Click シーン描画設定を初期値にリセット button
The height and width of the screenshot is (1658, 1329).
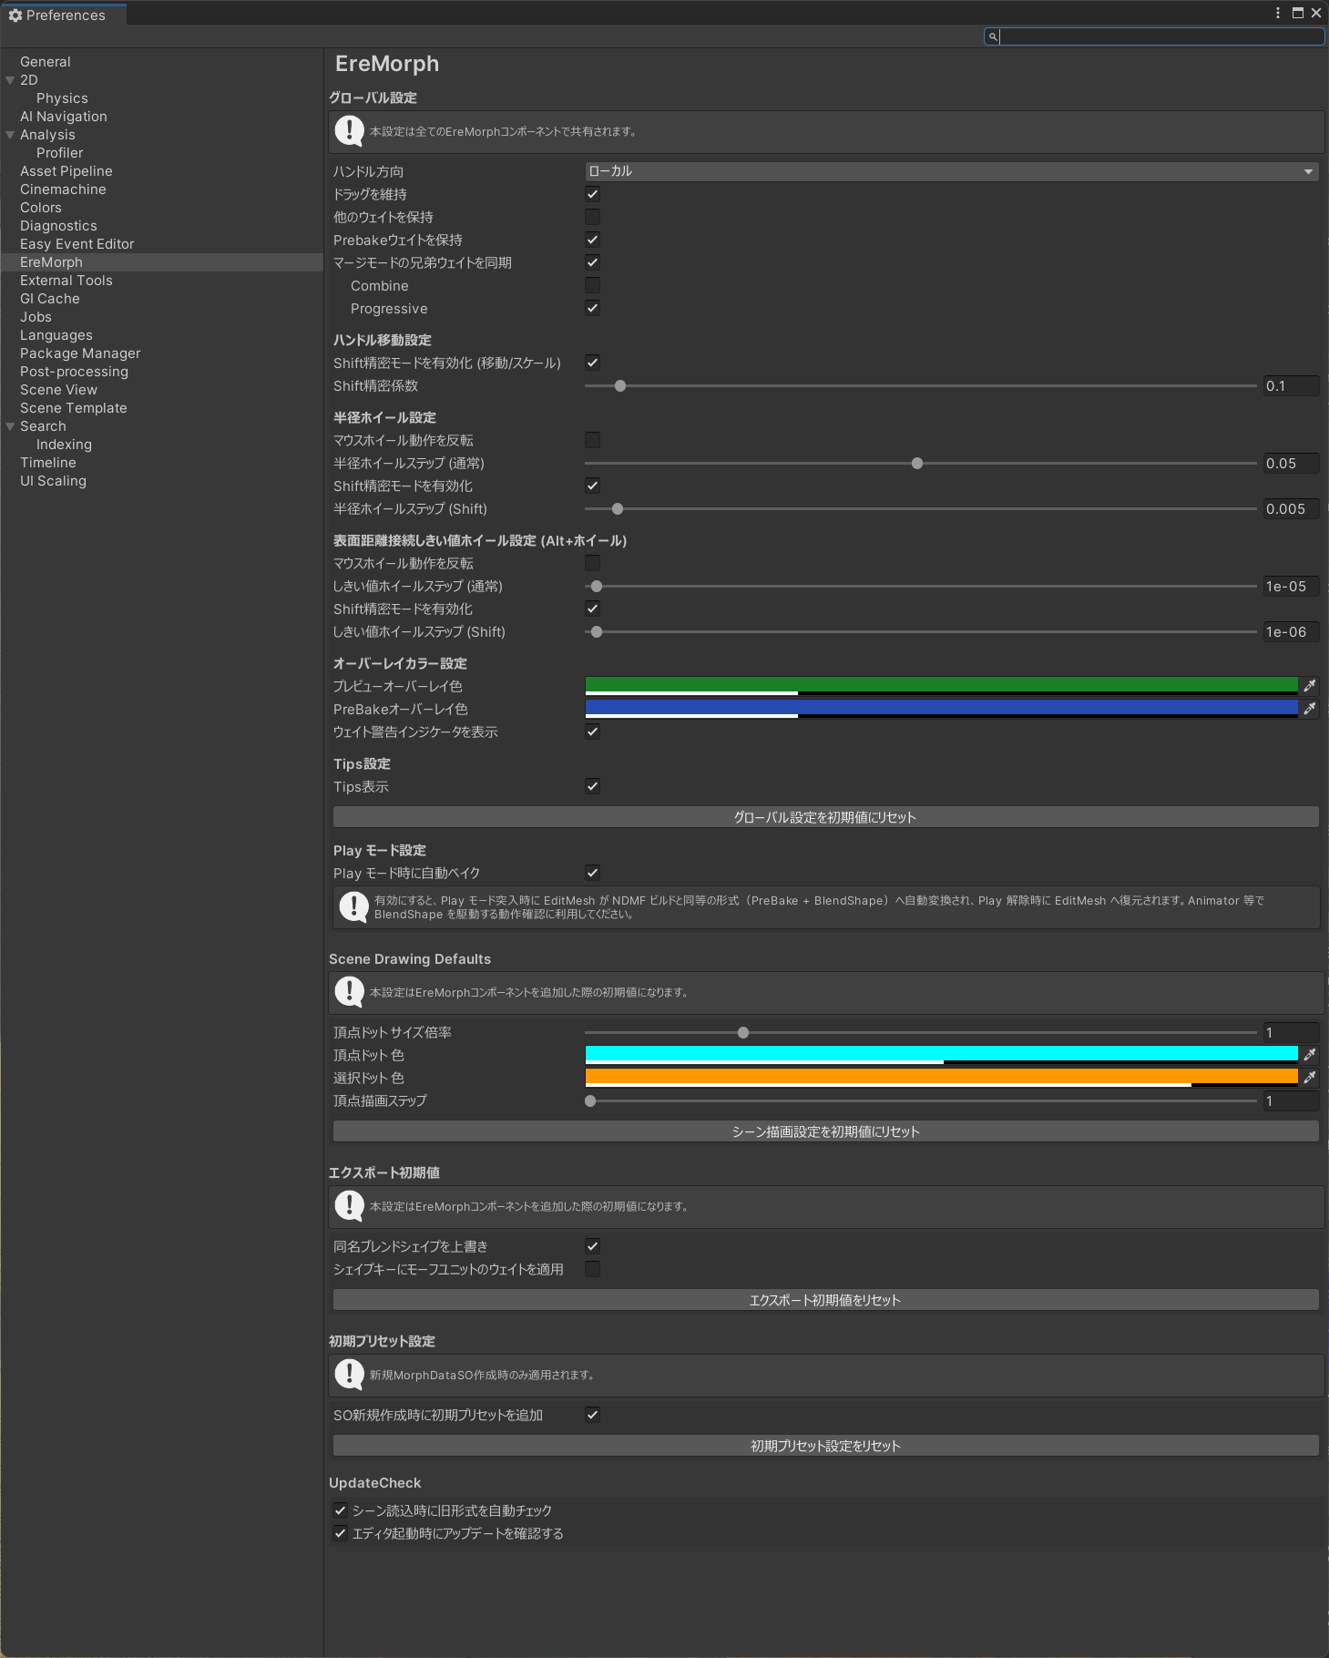[x=825, y=1131]
